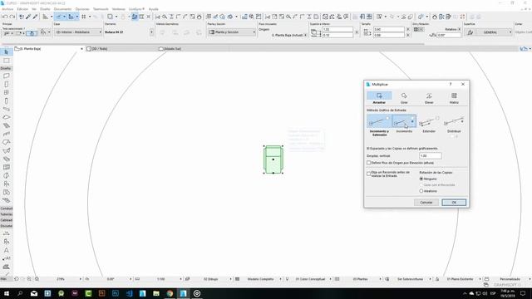Screen dimensions: 532x299
Task: Open the Edición menu
Action: pos(22,9)
